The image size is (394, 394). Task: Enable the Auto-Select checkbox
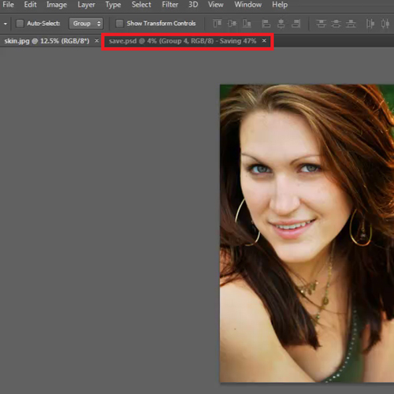(20, 24)
